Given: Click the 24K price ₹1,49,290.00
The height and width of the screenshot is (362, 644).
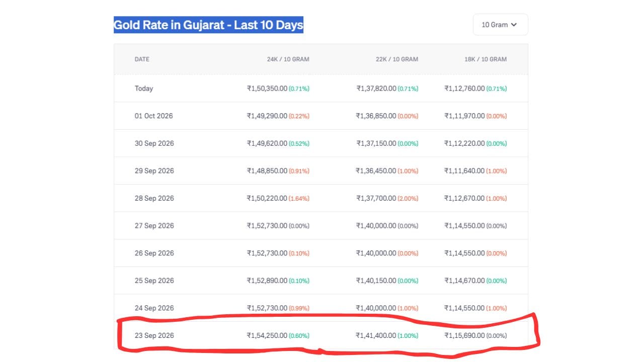Looking at the screenshot, I should coord(267,116).
